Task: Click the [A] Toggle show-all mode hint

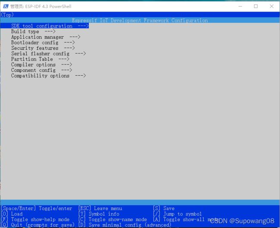Action: click(185, 219)
